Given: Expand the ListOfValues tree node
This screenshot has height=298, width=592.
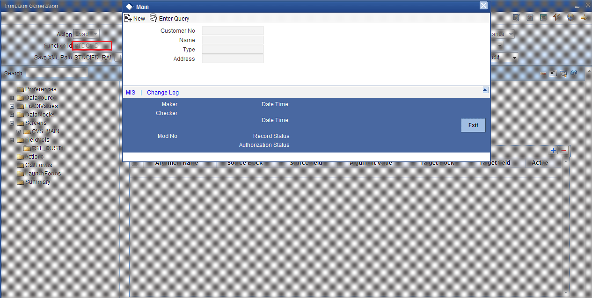Looking at the screenshot, I should [12, 106].
